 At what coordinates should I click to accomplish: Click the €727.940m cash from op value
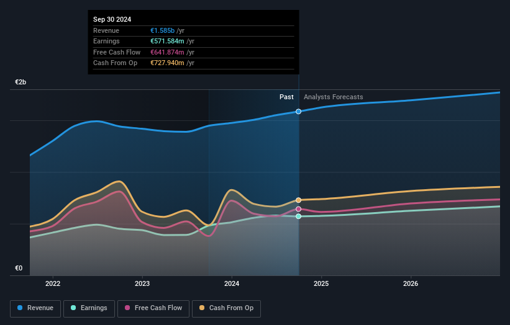click(x=167, y=63)
